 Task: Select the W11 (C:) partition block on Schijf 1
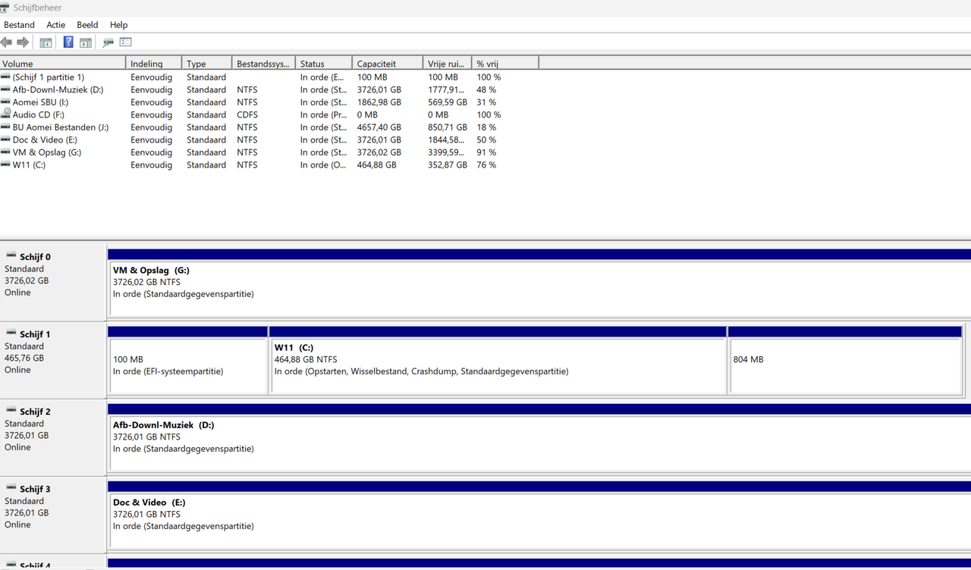(498, 366)
